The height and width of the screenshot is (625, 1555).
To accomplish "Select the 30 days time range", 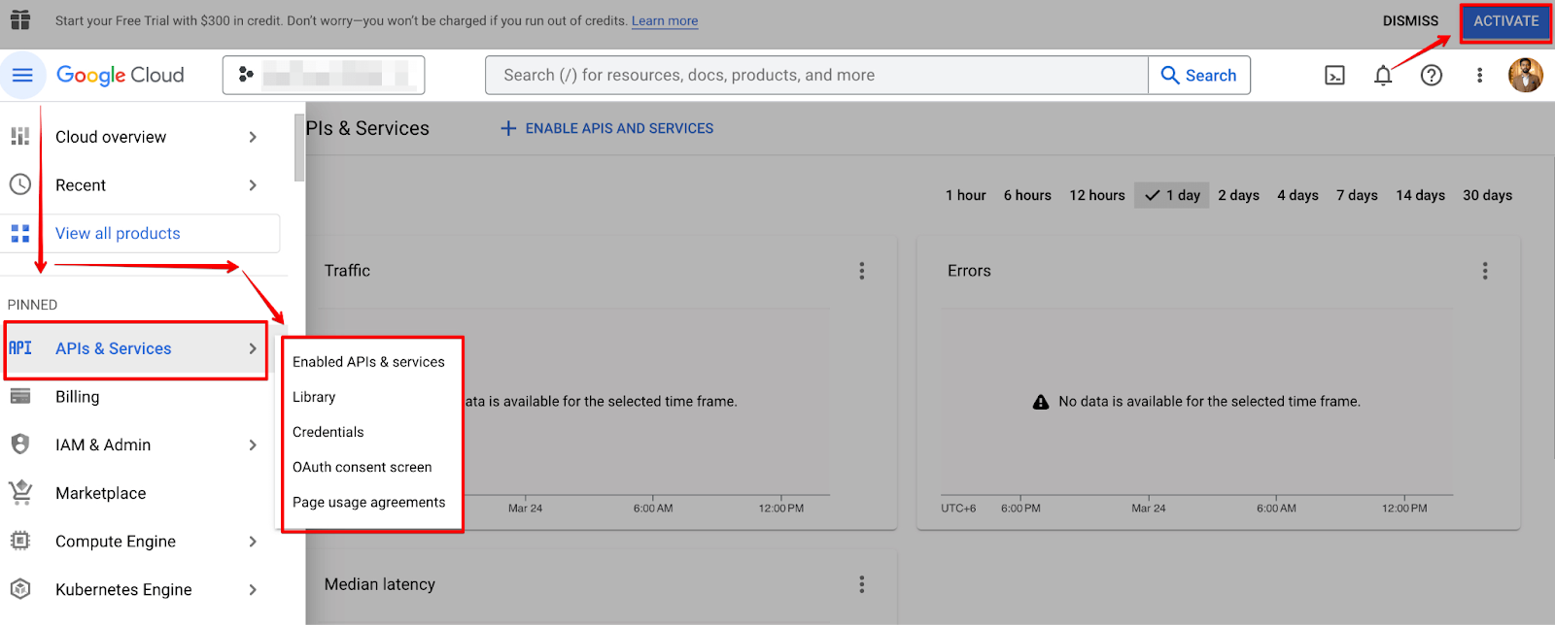I will (x=1488, y=195).
